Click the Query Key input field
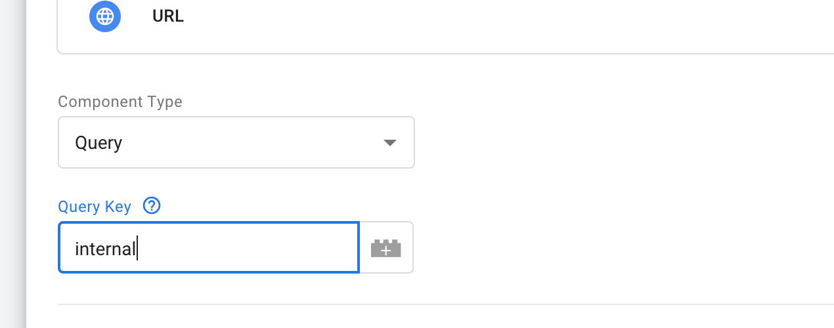The width and height of the screenshot is (834, 328). pyautogui.click(x=209, y=247)
